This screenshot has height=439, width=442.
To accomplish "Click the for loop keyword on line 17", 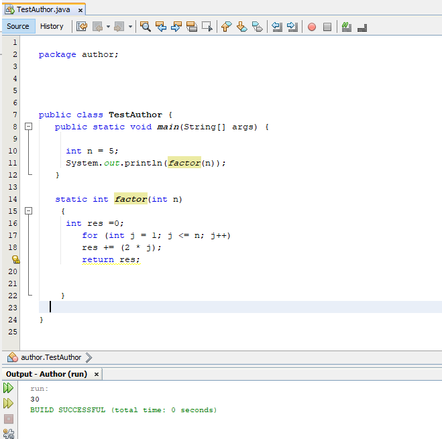I will 90,235.
